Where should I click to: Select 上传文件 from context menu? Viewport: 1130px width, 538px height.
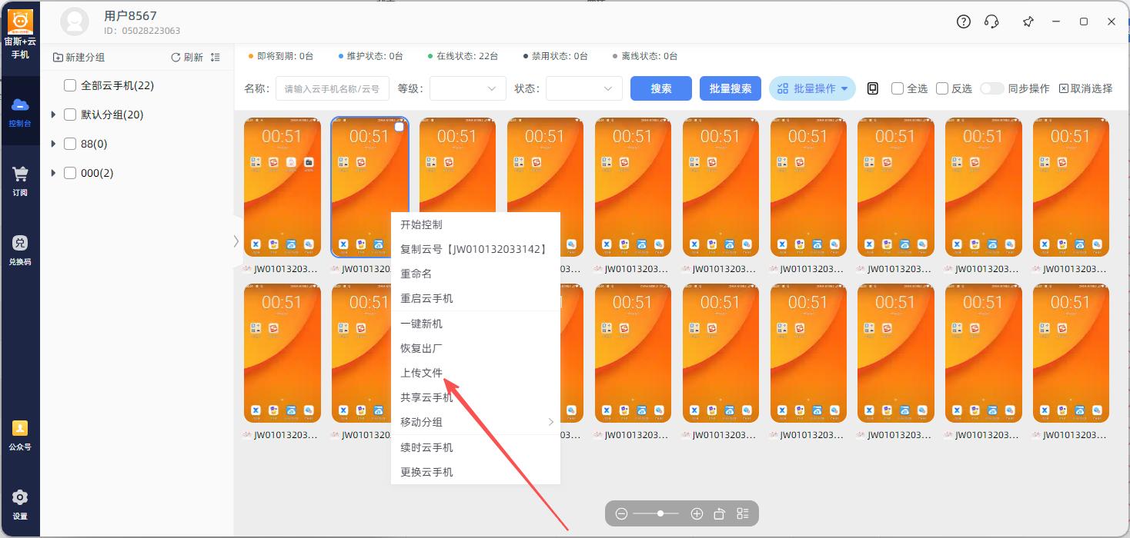click(x=476, y=373)
